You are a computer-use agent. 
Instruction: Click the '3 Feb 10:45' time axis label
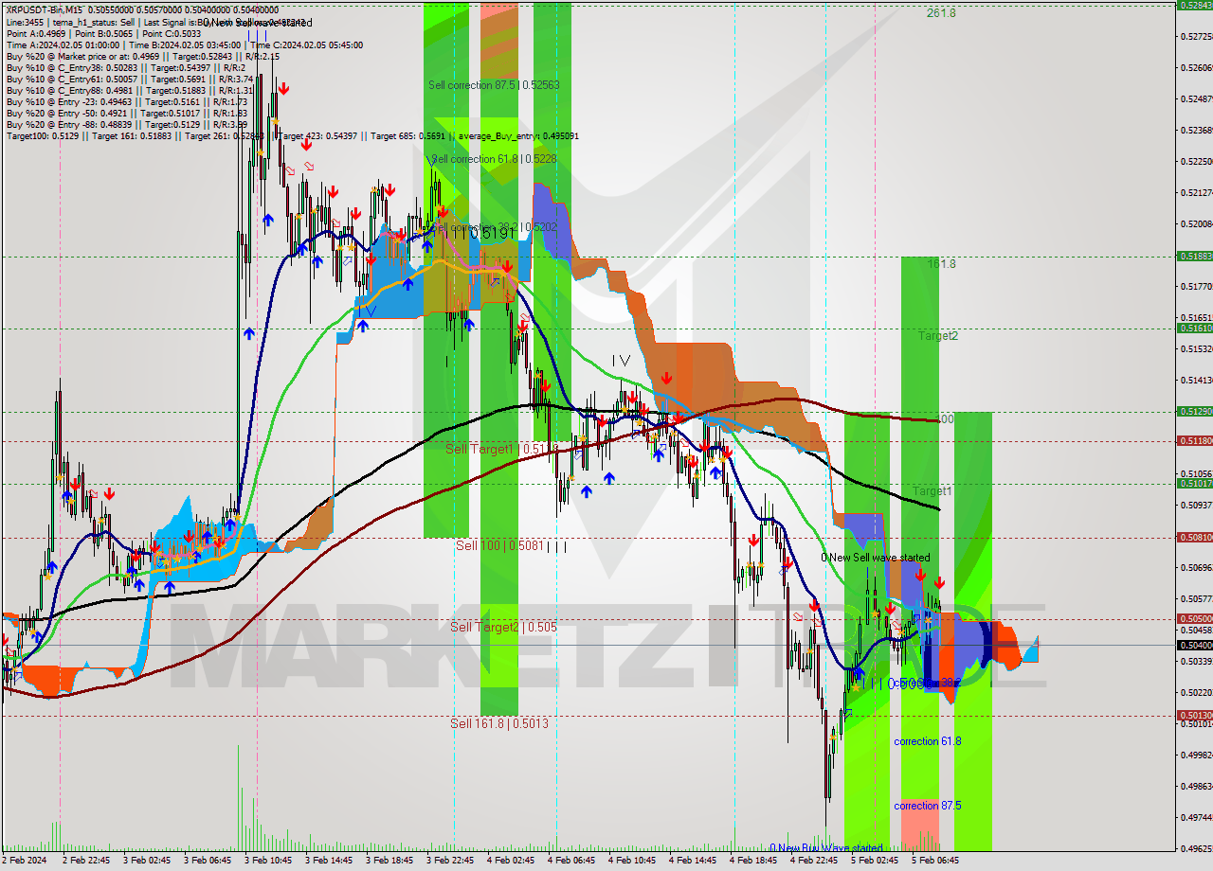267,861
